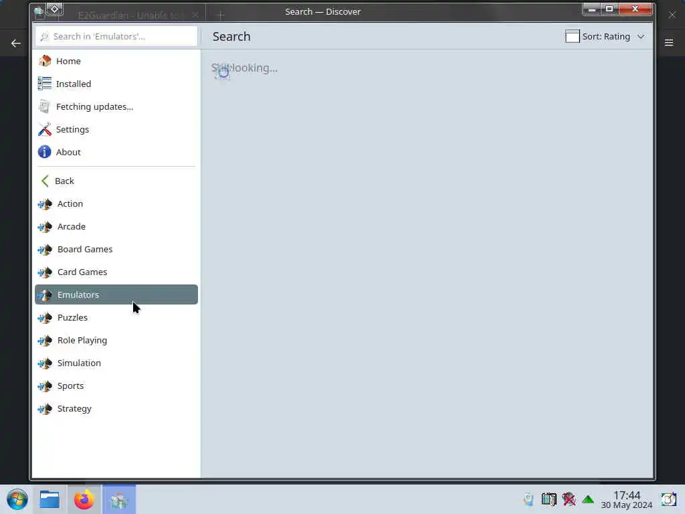Click the show desktop tray icon
The width and height of the screenshot is (685, 514).
pos(668,499)
